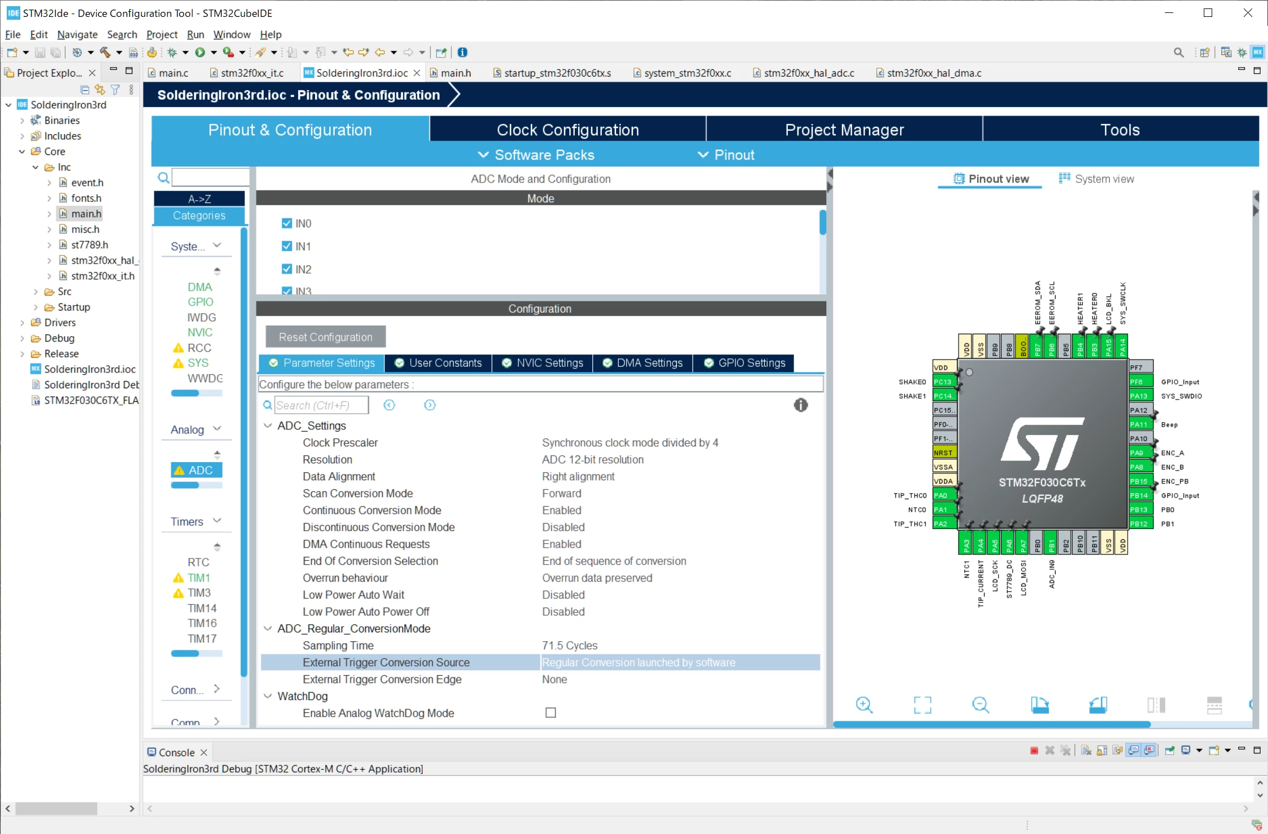Click the Zoom out icon under pinout view
This screenshot has height=834, width=1268.
(981, 704)
